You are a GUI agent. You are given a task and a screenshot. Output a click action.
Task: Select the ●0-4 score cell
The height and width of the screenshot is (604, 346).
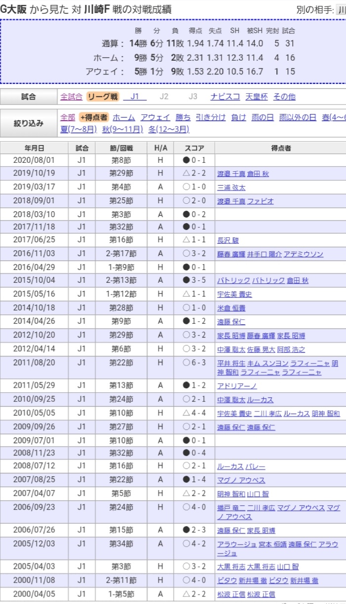click(x=194, y=453)
